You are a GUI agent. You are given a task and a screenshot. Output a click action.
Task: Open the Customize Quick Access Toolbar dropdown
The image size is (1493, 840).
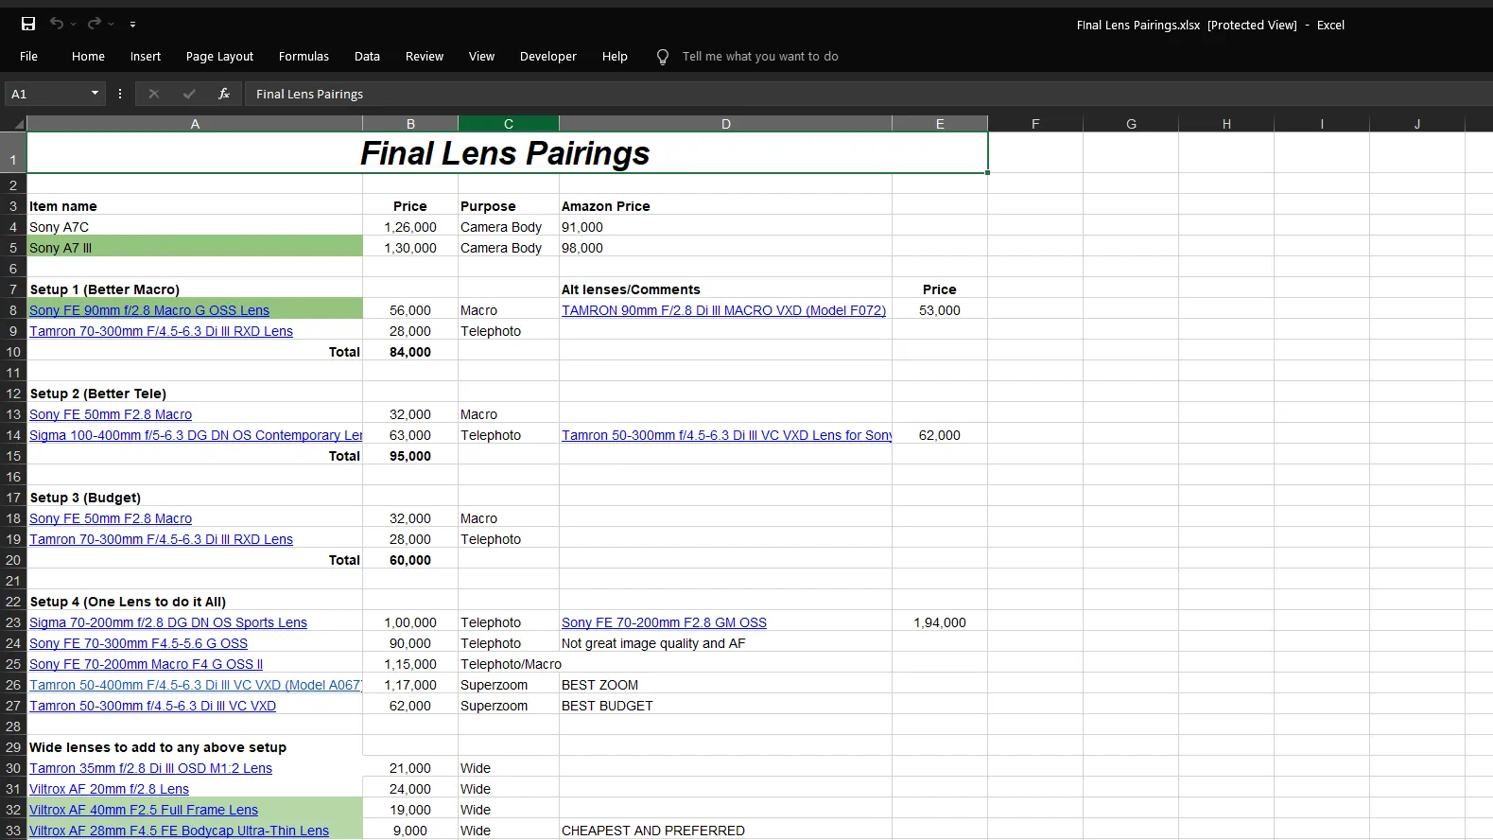pyautogui.click(x=132, y=25)
